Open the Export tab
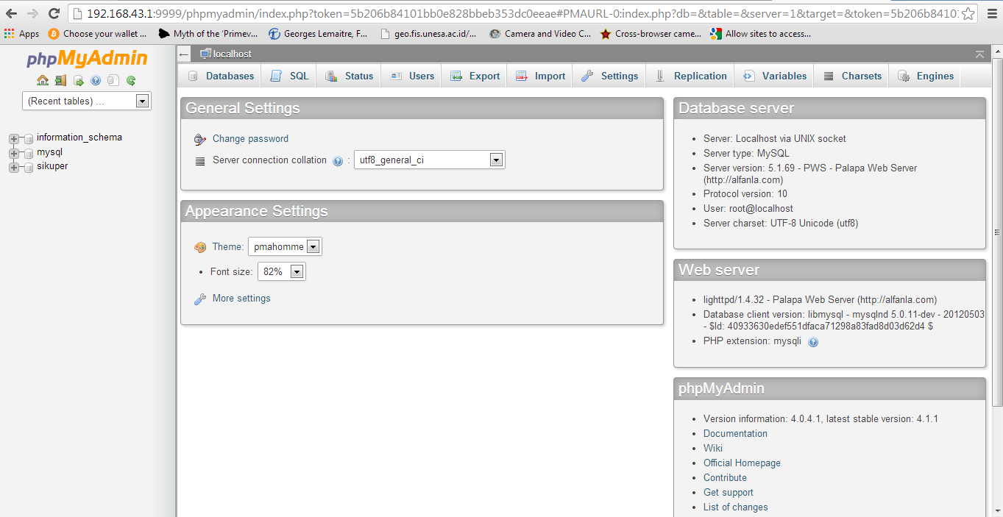The width and height of the screenshot is (1003, 517). click(x=475, y=76)
